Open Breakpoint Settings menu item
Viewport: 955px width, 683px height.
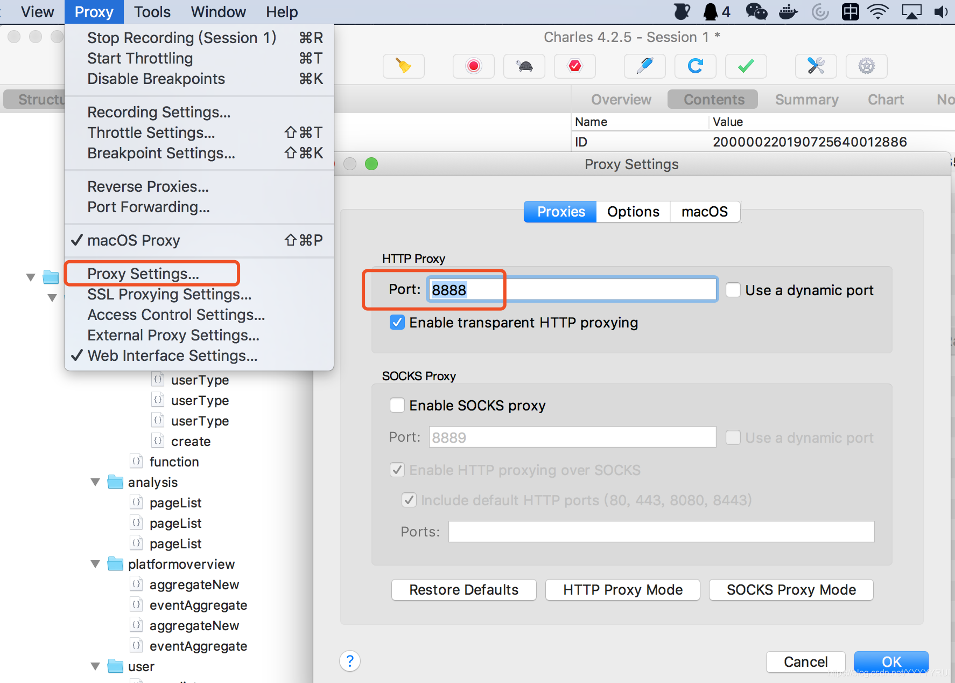pos(199,153)
